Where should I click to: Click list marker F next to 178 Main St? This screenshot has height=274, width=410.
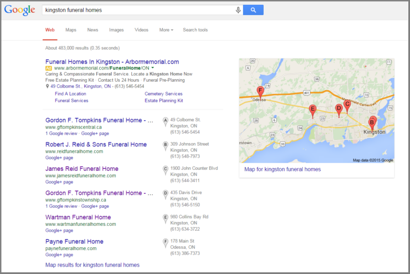click(x=165, y=243)
